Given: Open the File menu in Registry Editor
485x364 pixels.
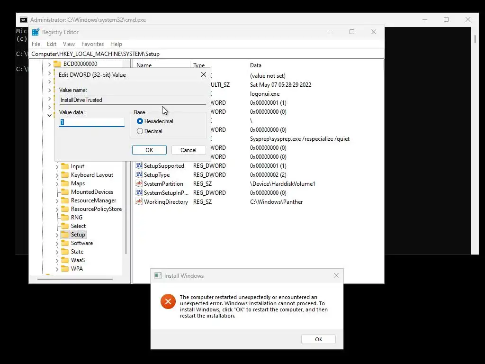Looking at the screenshot, I should click(36, 44).
